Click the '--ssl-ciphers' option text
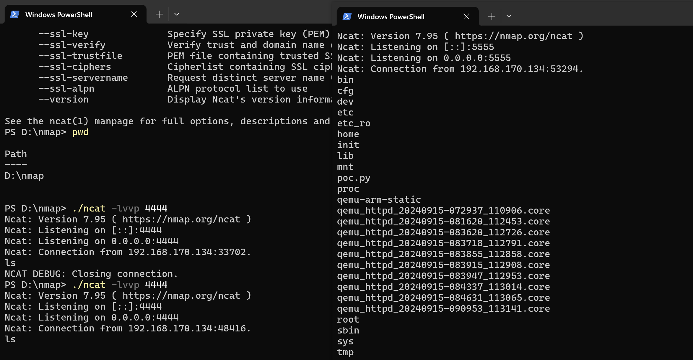693x360 pixels. tap(75, 67)
